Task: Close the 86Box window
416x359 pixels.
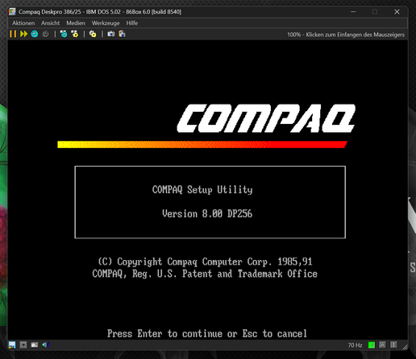Action: (397, 12)
